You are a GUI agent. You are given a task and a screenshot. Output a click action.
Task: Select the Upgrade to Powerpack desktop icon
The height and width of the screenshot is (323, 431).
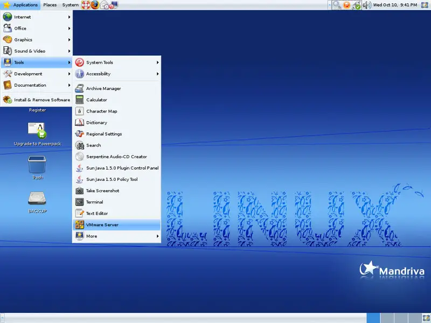click(37, 134)
